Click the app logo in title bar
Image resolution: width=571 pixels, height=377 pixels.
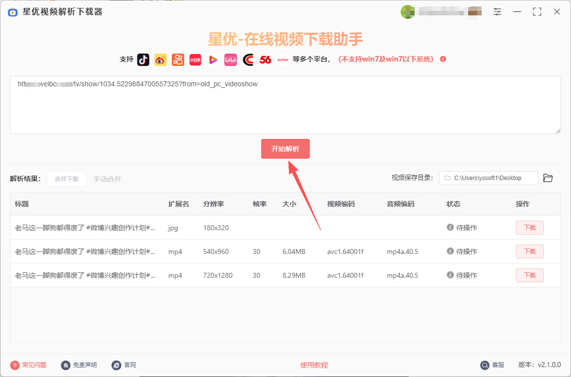(x=13, y=12)
